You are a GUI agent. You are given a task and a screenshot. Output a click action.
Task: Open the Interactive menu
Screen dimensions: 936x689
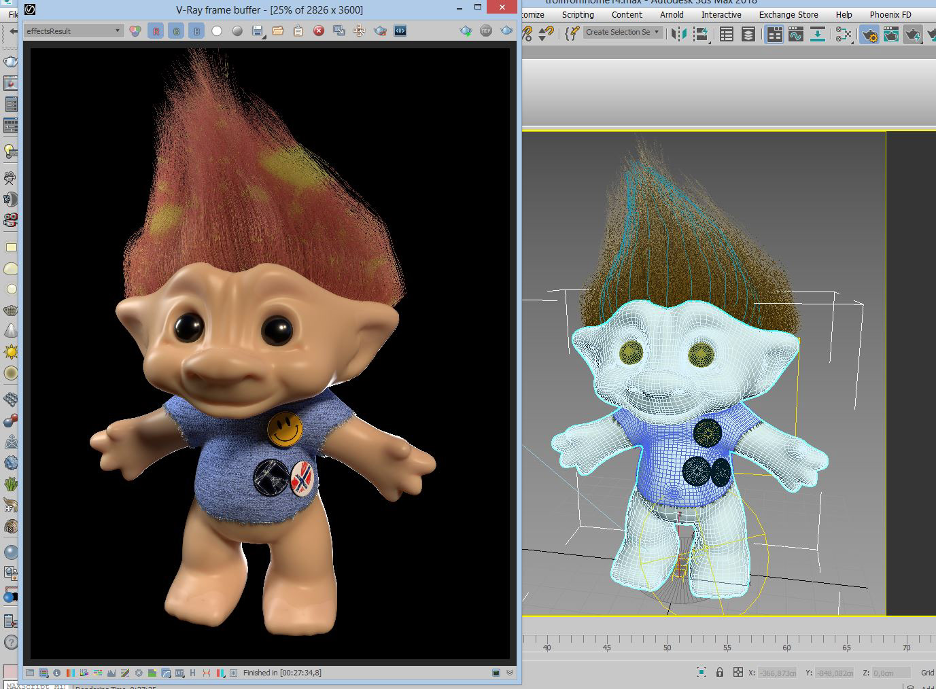[721, 14]
